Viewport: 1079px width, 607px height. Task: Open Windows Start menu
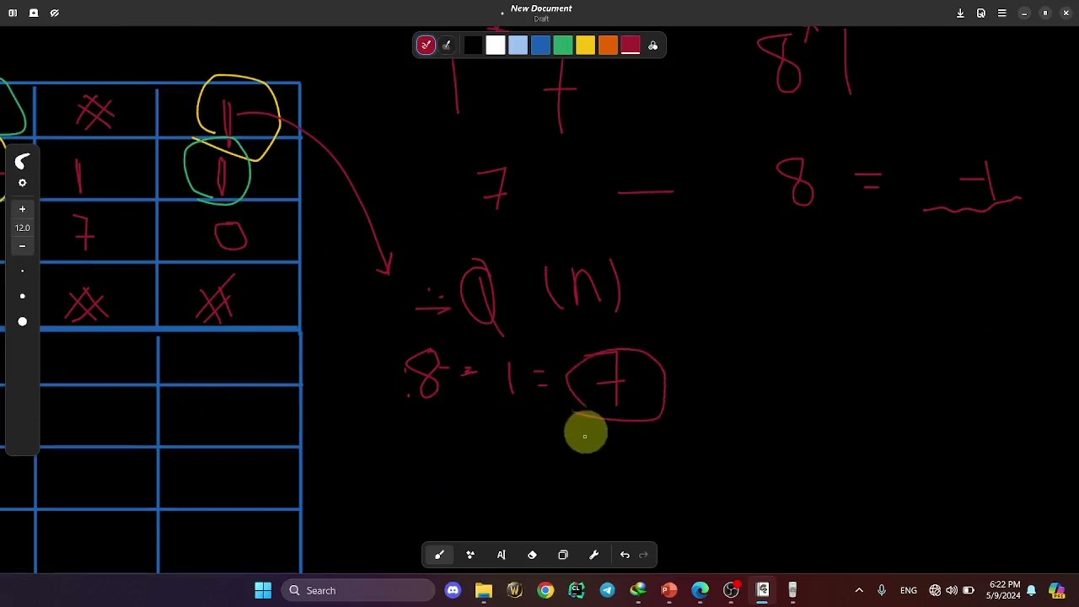(263, 590)
